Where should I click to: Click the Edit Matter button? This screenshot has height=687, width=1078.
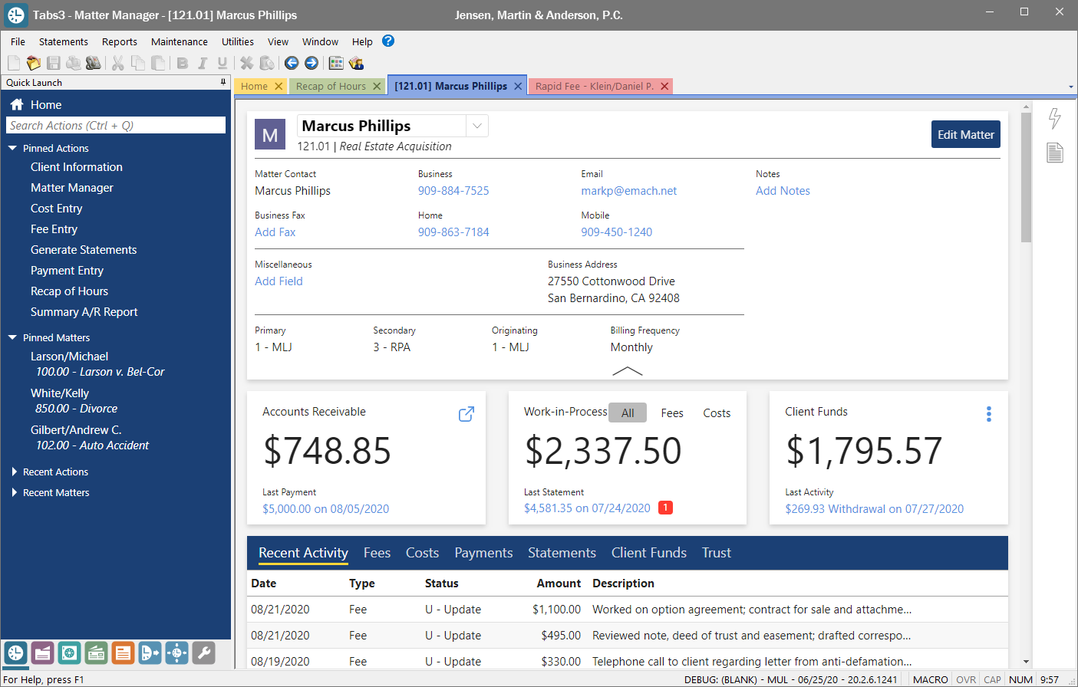point(966,134)
